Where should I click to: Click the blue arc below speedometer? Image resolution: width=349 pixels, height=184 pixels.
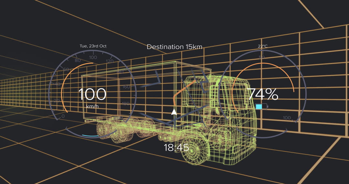(91, 136)
